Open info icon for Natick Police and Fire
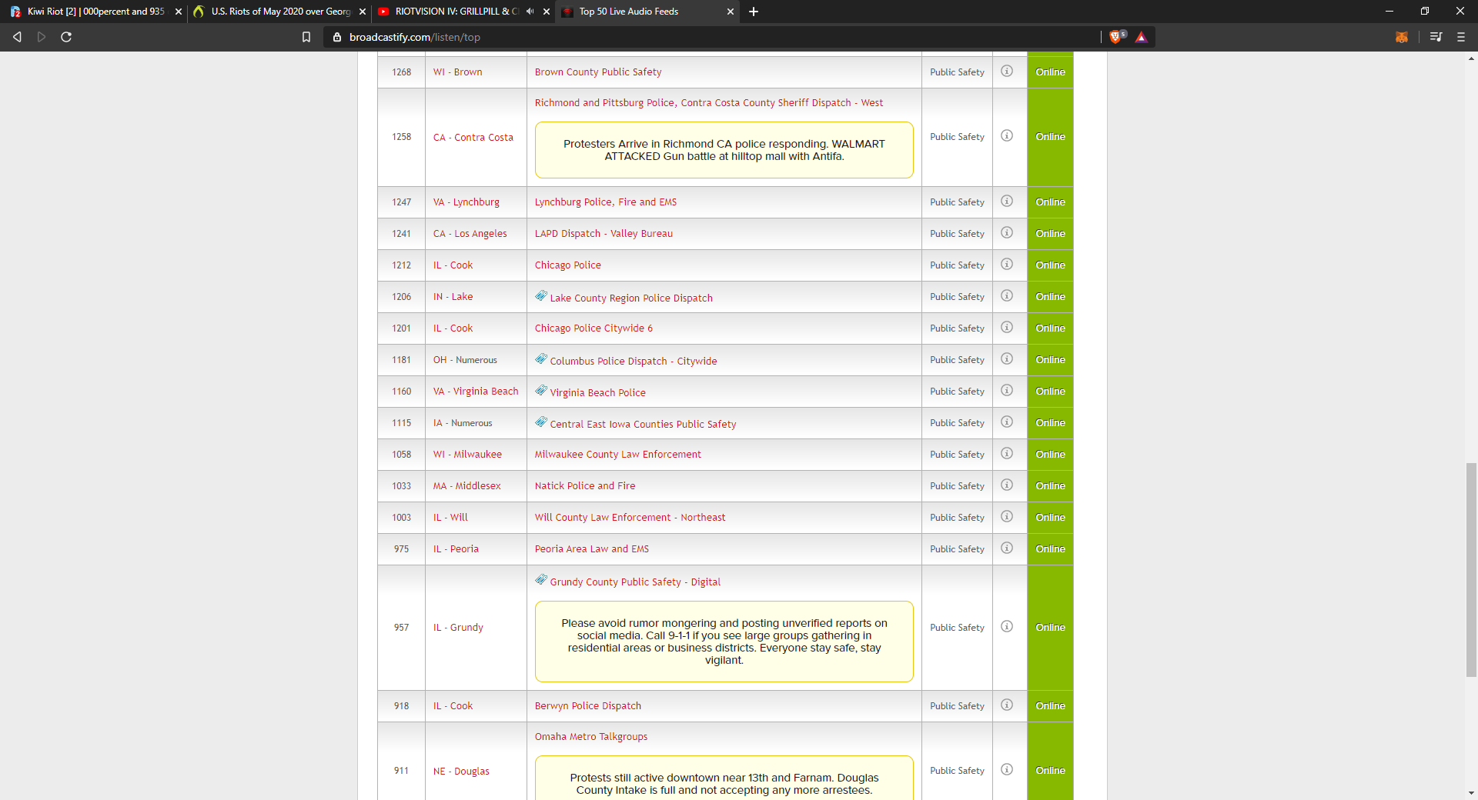The image size is (1478, 800). (x=1007, y=485)
